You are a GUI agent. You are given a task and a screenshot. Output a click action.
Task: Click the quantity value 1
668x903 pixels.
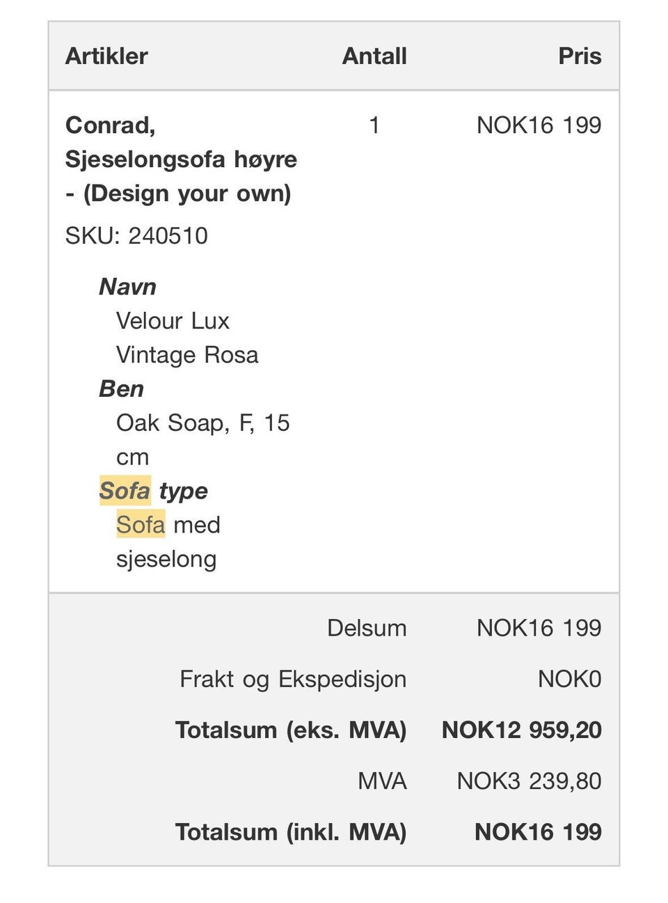pyautogui.click(x=374, y=125)
